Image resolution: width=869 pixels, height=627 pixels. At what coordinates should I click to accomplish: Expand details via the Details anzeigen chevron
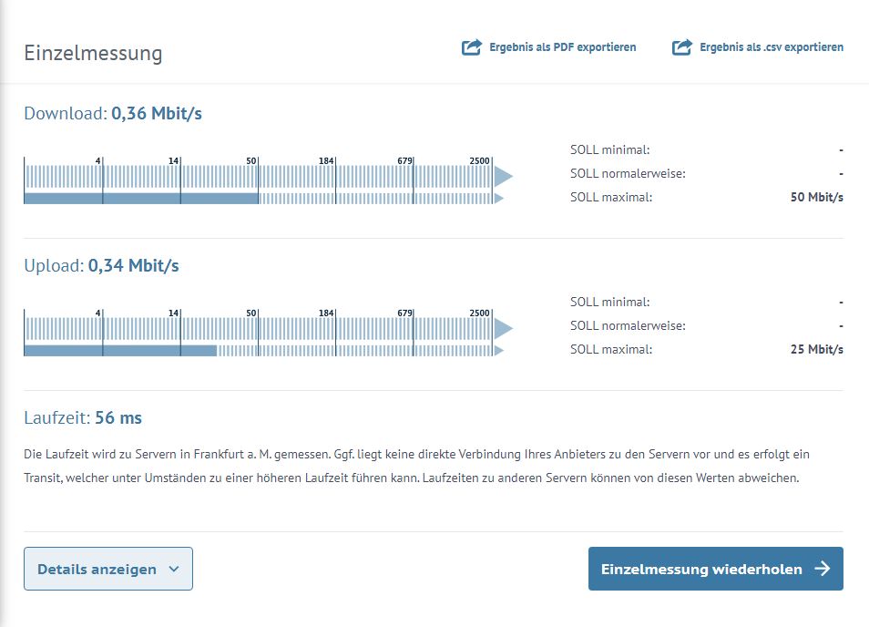(x=174, y=570)
